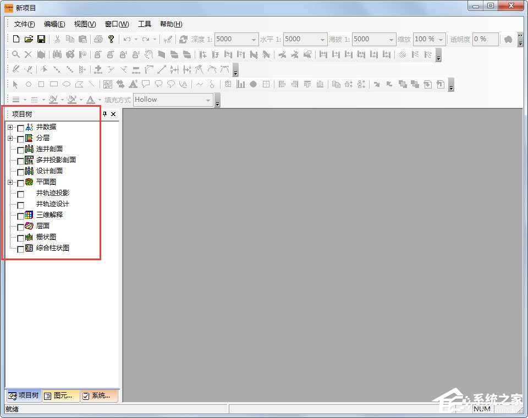This screenshot has height=418, width=528.
Task: Open the 文件(F) menu
Action: pos(24,24)
